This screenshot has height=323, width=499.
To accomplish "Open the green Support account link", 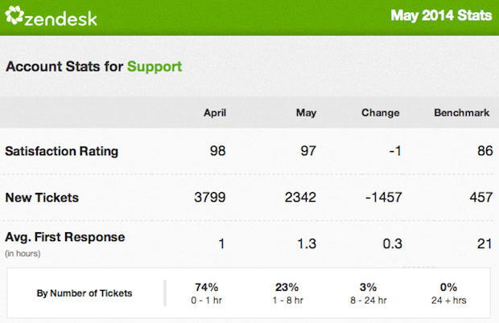I will coord(155,67).
